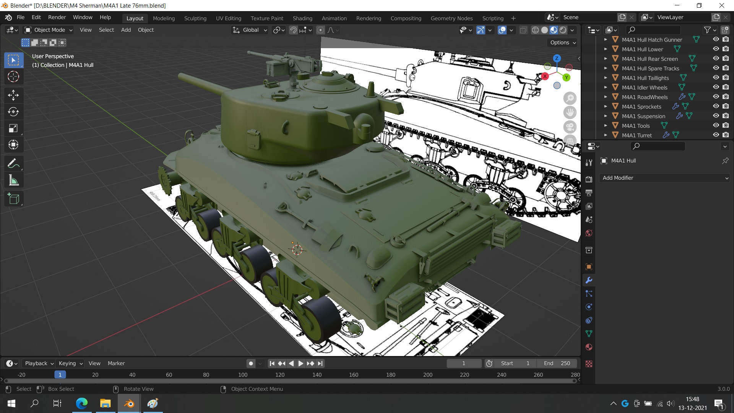
Task: Open the Object Mode dropdown
Action: coord(49,30)
